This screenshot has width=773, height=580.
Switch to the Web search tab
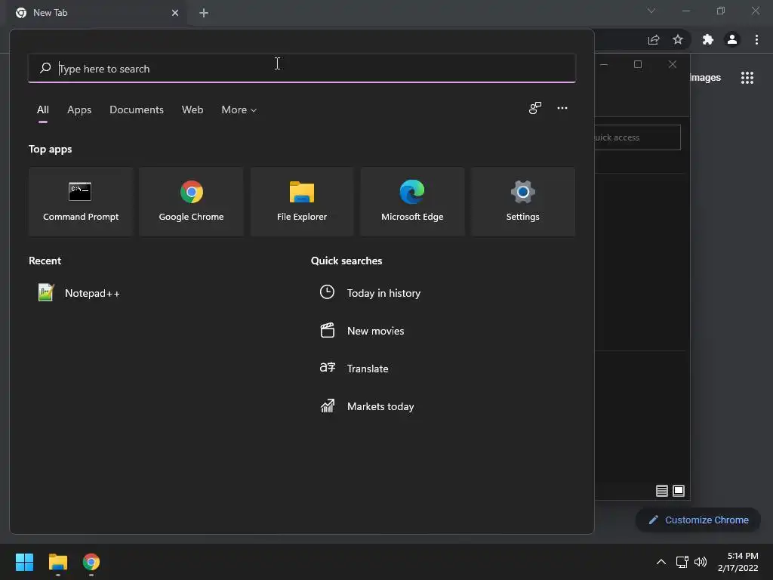point(192,110)
